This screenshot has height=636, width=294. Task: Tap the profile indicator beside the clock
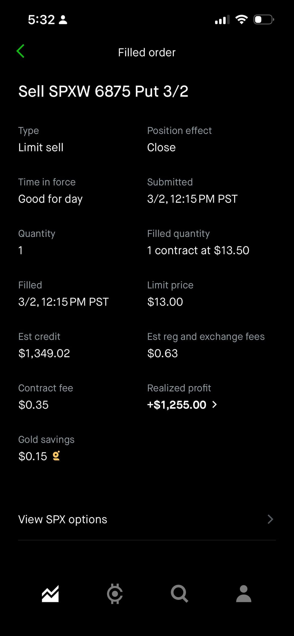pos(63,20)
